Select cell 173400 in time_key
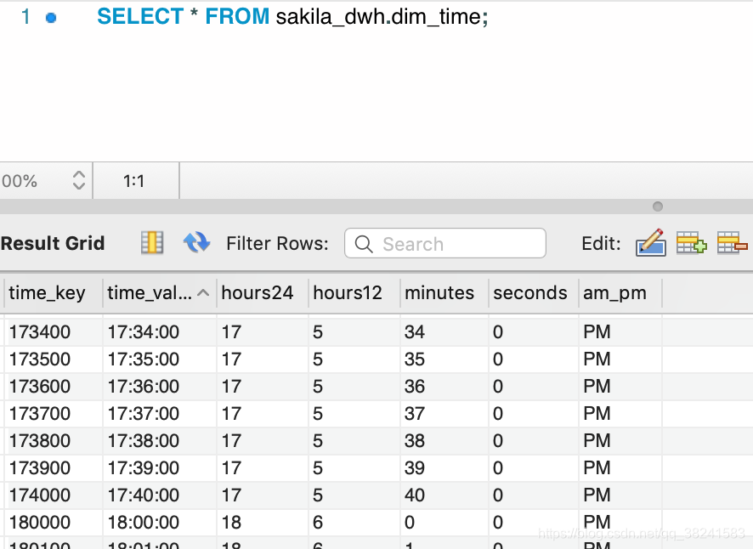The height and width of the screenshot is (549, 753). (x=54, y=332)
